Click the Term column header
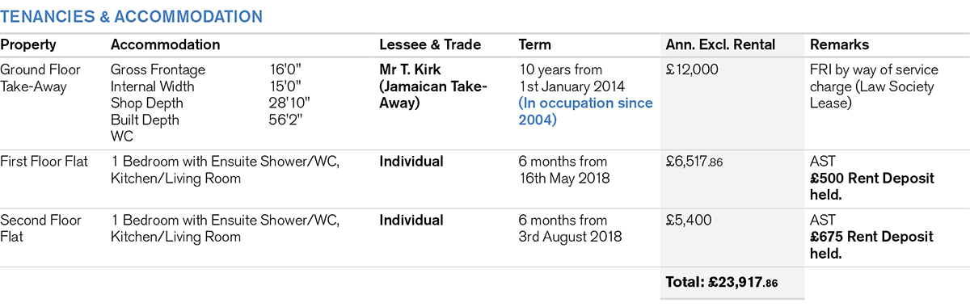970x307 pixels. coord(535,45)
